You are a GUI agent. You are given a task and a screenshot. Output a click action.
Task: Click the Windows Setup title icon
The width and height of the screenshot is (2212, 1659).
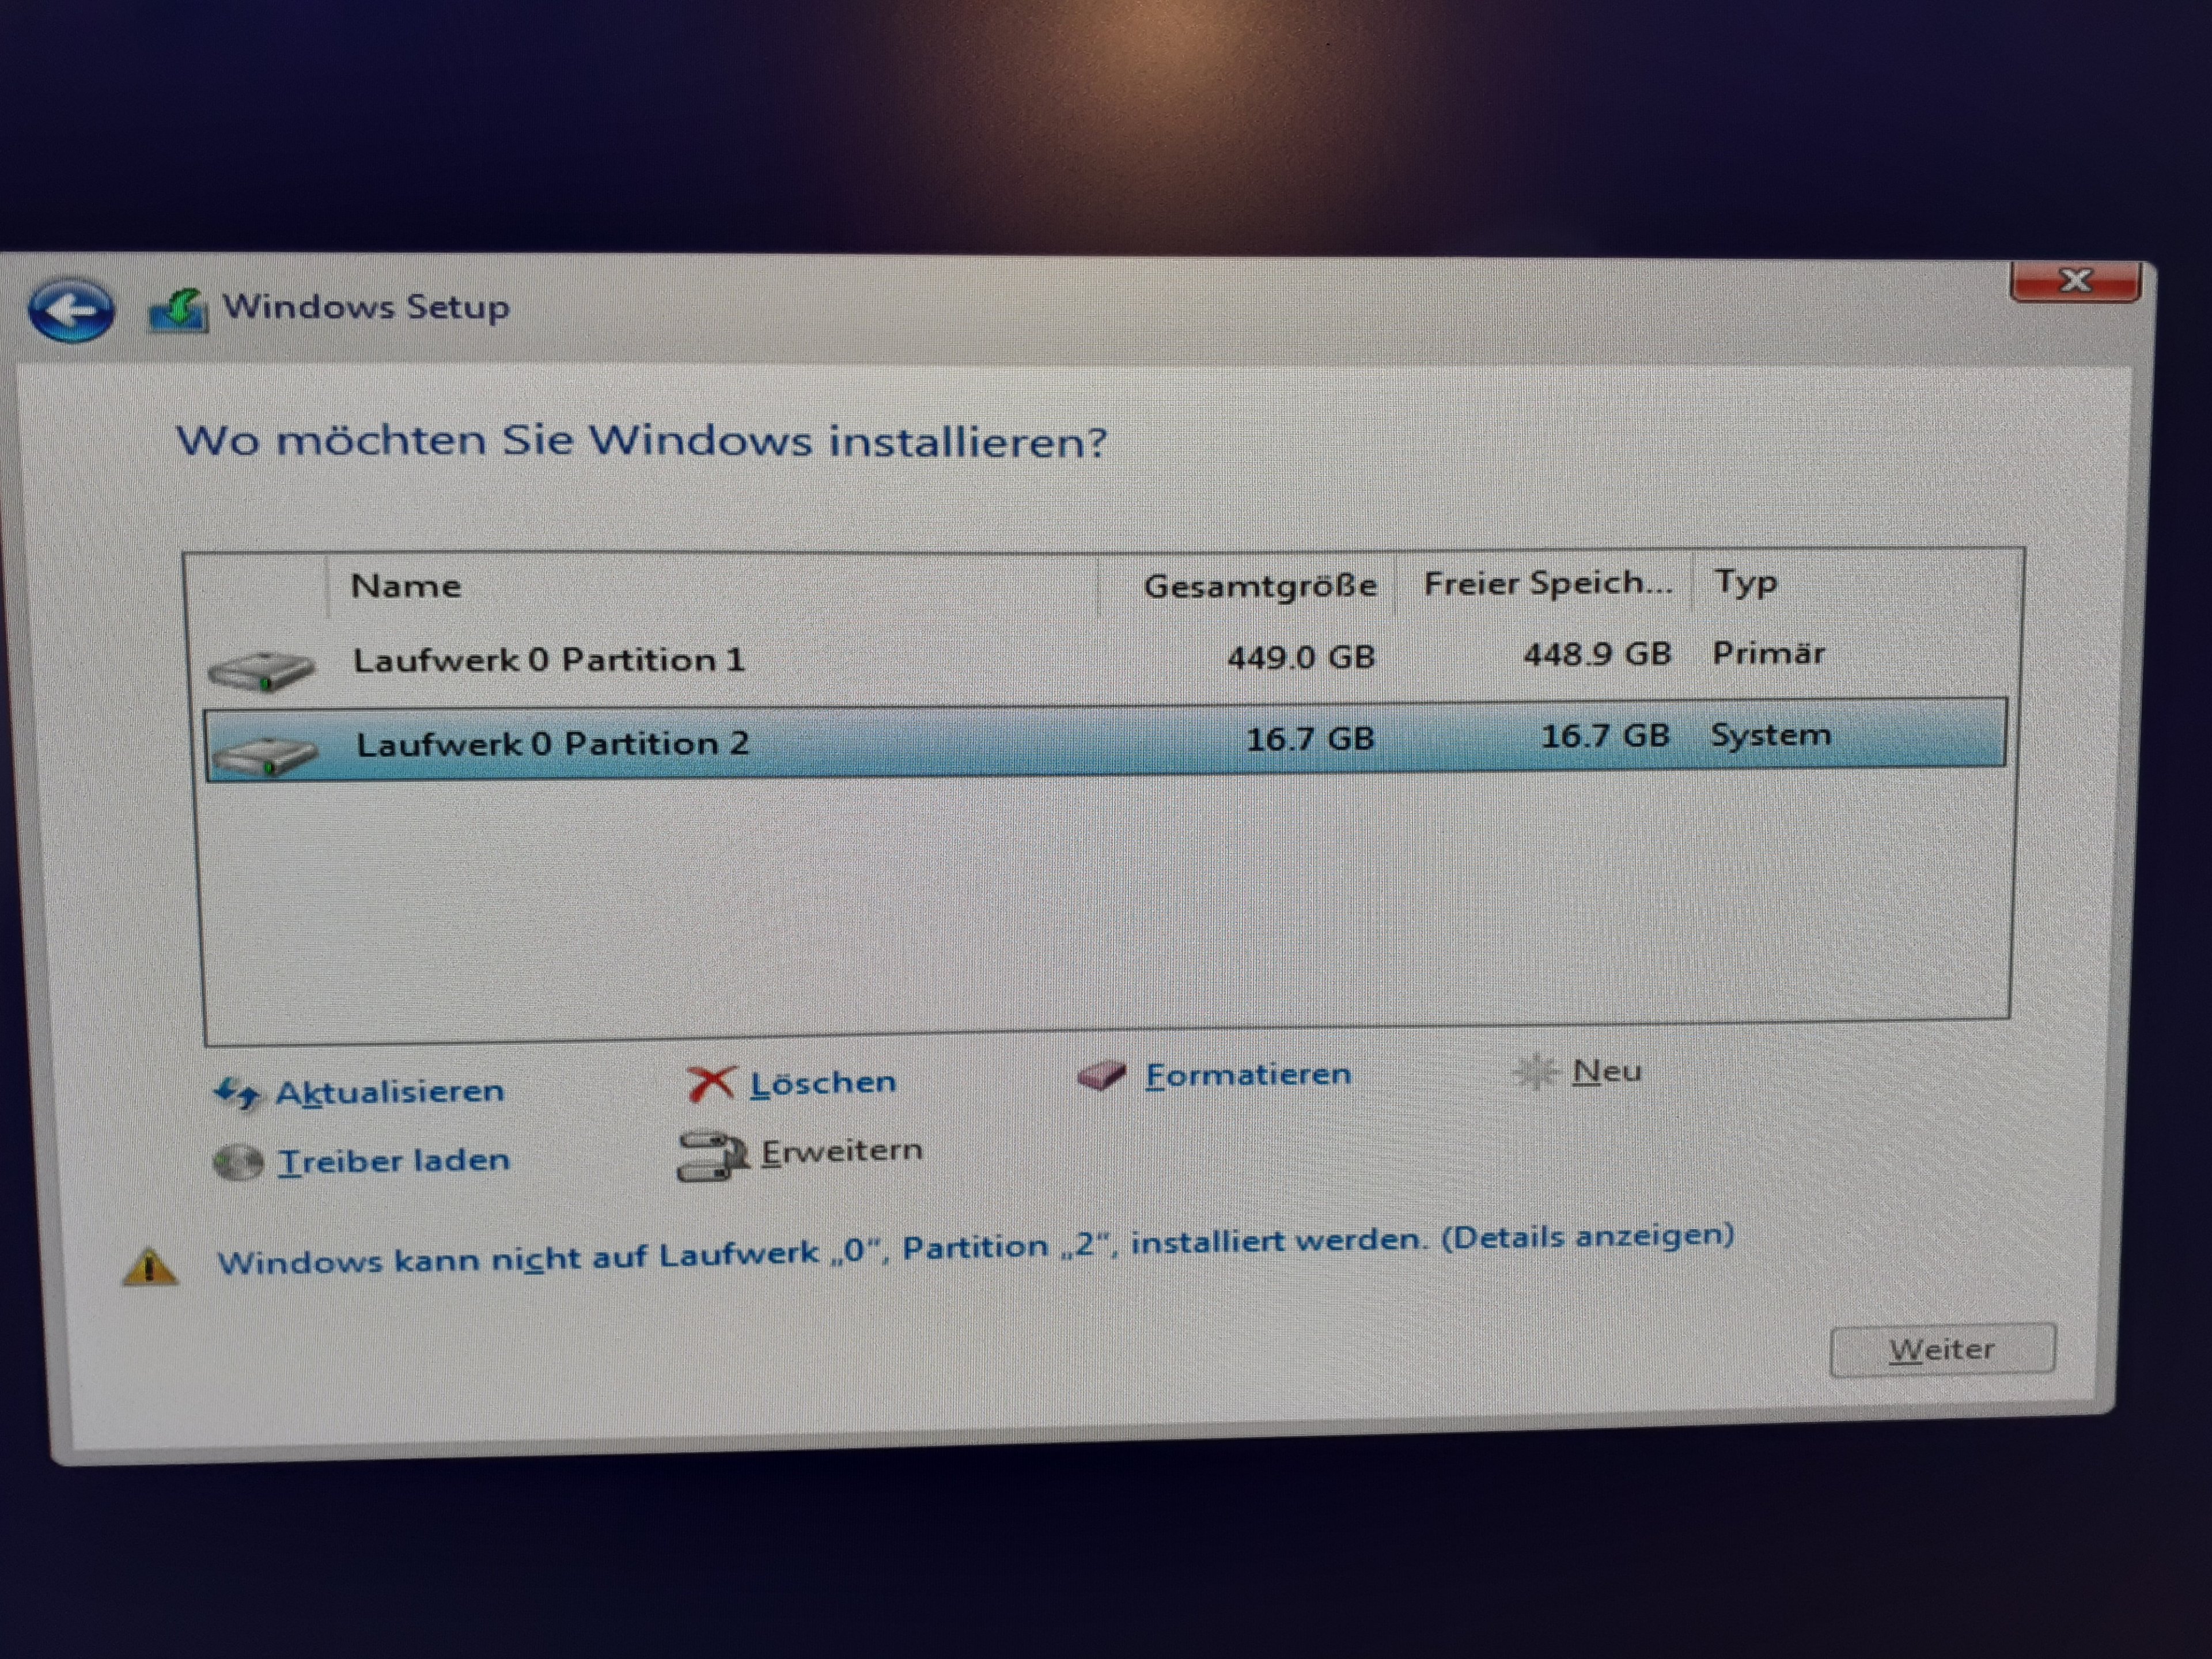coord(178,311)
